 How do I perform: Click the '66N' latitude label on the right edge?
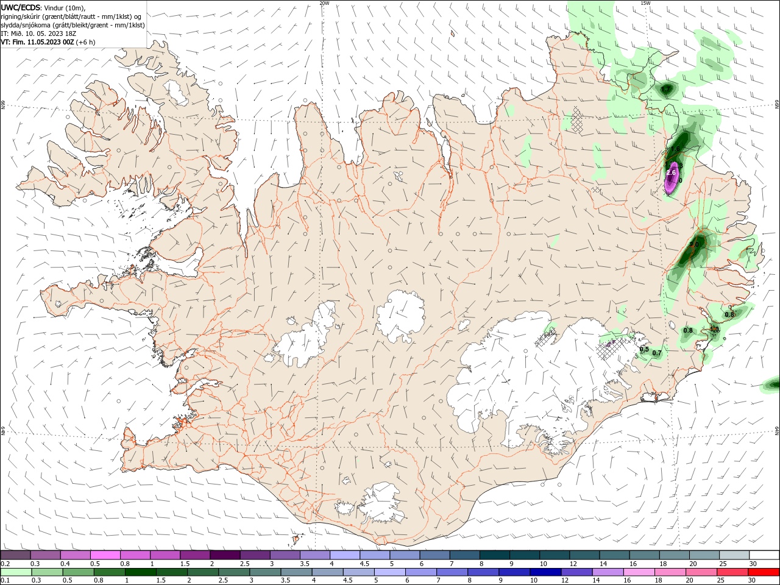coord(777,105)
